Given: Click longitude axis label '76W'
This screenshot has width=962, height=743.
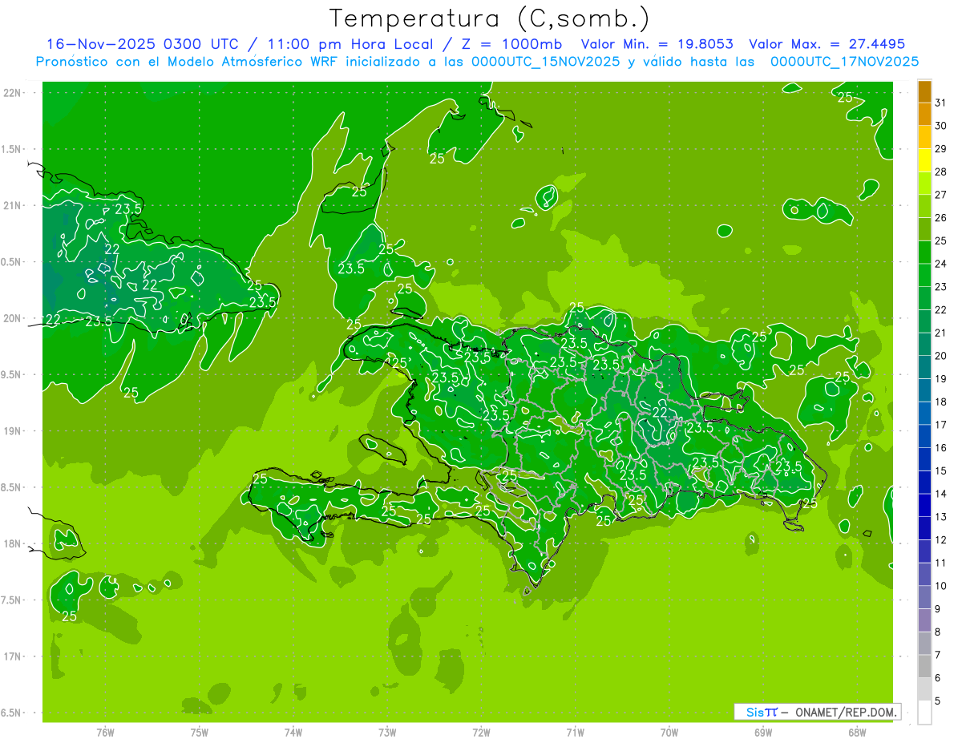Looking at the screenshot, I should point(105,732).
